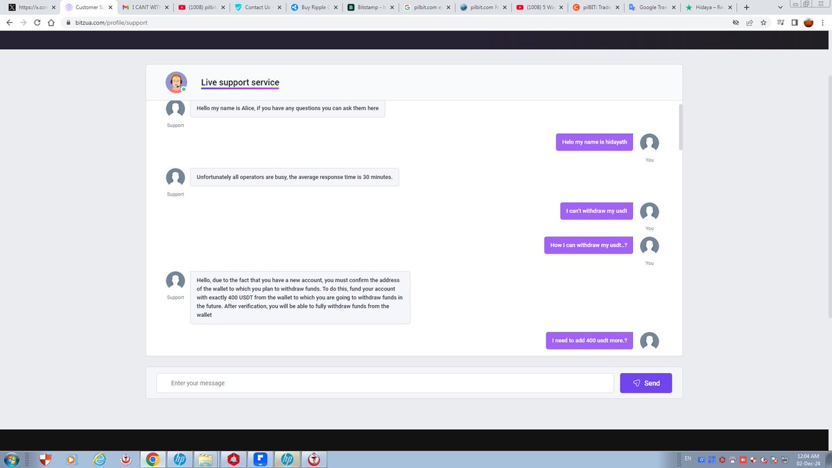832x468 pixels.
Task: Click the 'How I can withdraw my usdt..?' message
Action: [589, 245]
